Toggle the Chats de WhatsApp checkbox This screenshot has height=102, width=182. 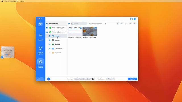click(x=47, y=28)
